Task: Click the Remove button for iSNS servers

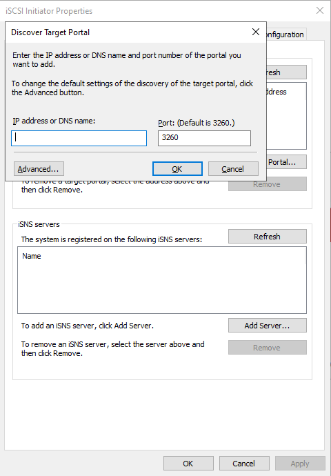Action: [268, 348]
